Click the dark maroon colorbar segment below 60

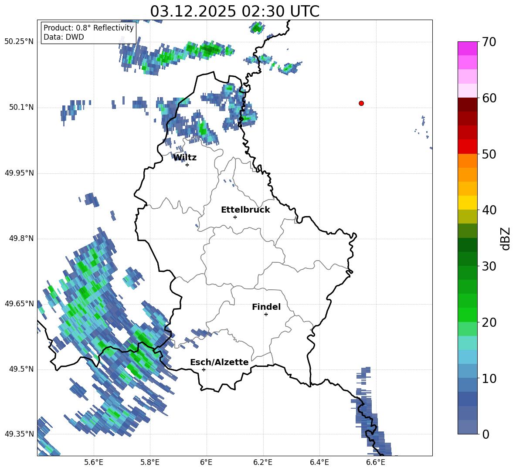pos(467,105)
